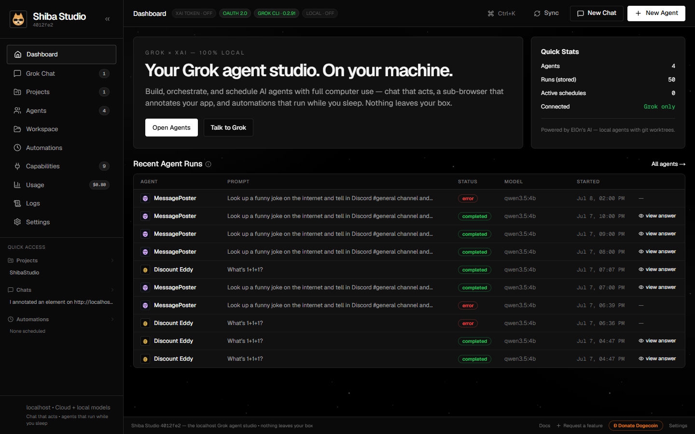Open the MessagePoster agent in 09:00 PM row
The width and height of the screenshot is (695, 434).
pyautogui.click(x=175, y=234)
